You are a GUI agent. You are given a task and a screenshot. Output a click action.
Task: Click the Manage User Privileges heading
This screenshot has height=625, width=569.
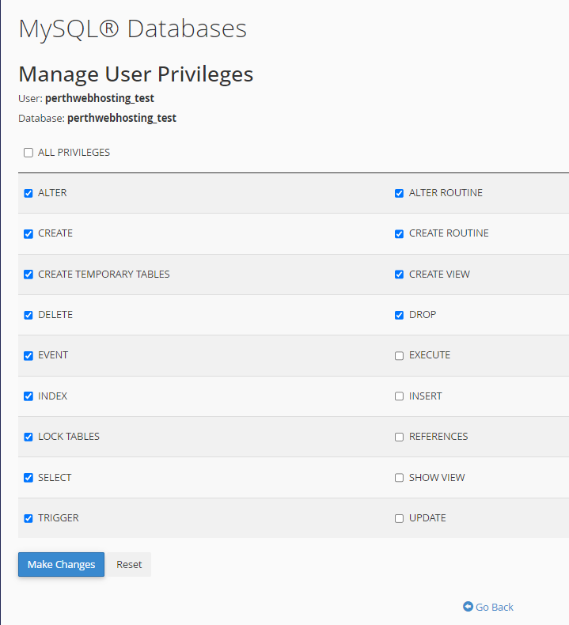(x=136, y=74)
